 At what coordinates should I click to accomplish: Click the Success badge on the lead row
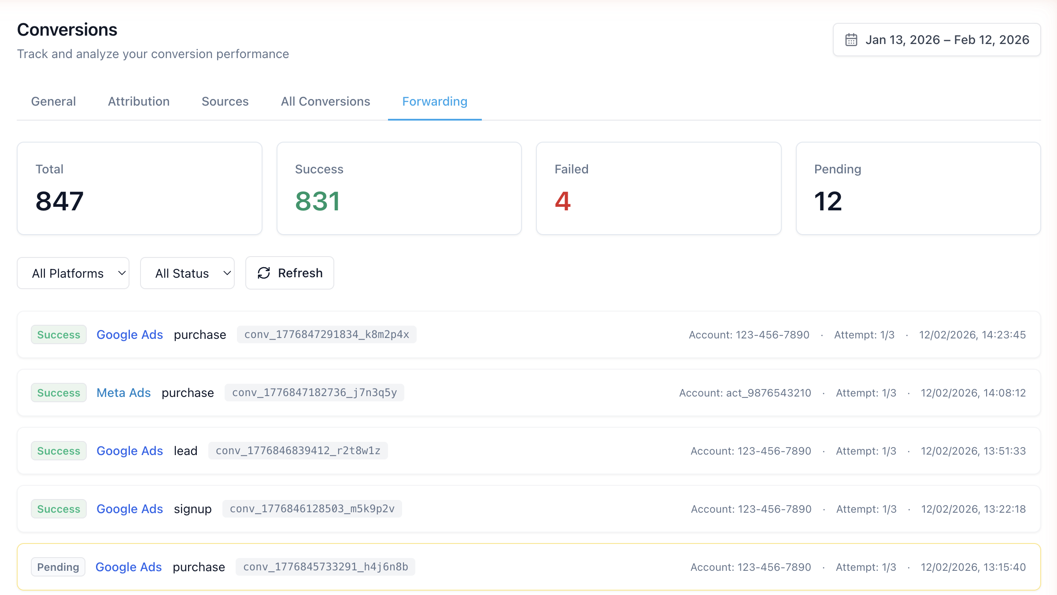59,451
